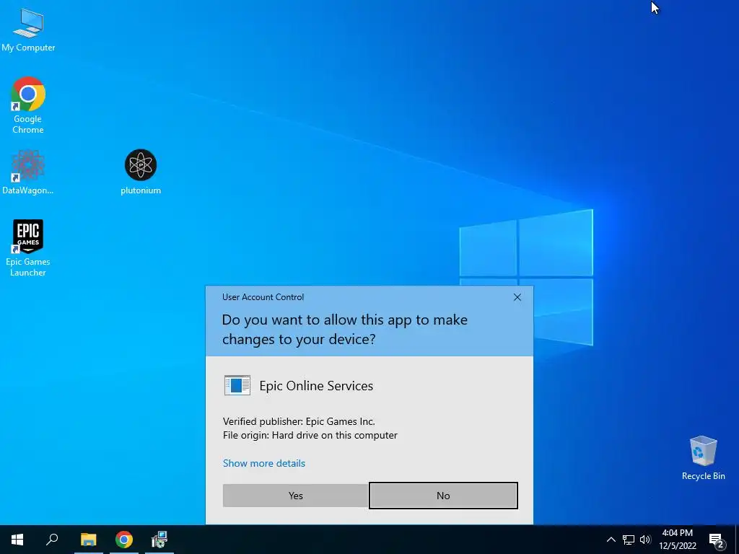The image size is (739, 554).
Task: Click Yes in User Account Control
Action: [x=295, y=496]
